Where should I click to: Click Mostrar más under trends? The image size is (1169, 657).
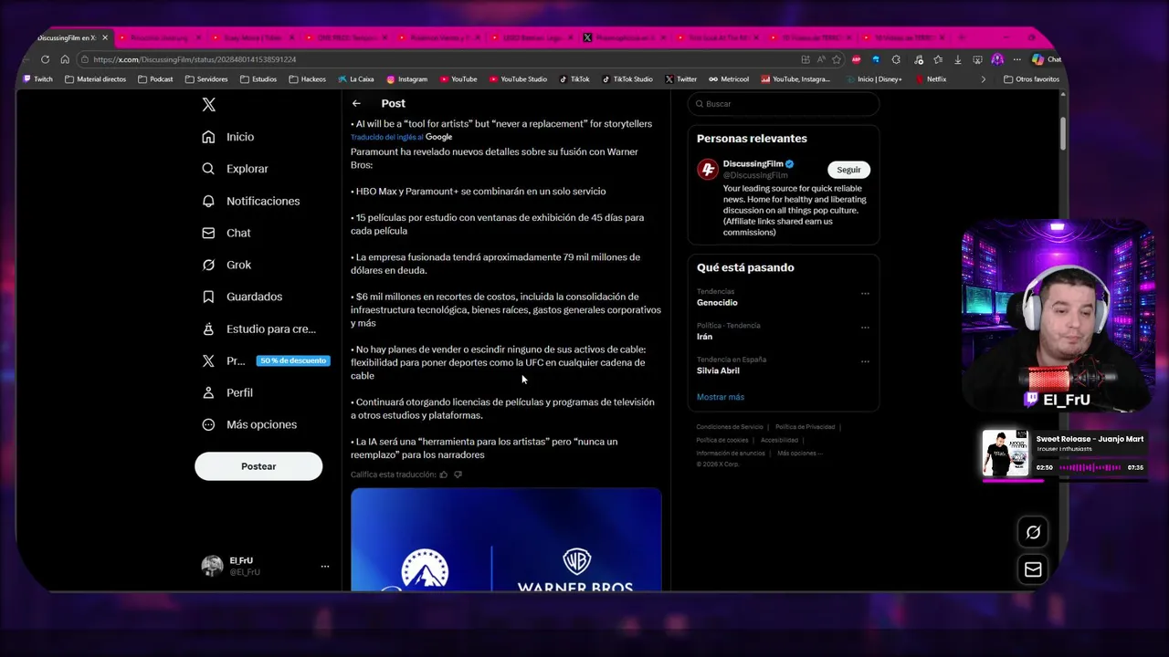point(721,397)
